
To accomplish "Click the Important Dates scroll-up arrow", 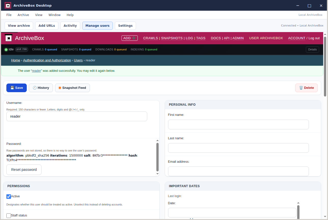I will pos(298,203).
